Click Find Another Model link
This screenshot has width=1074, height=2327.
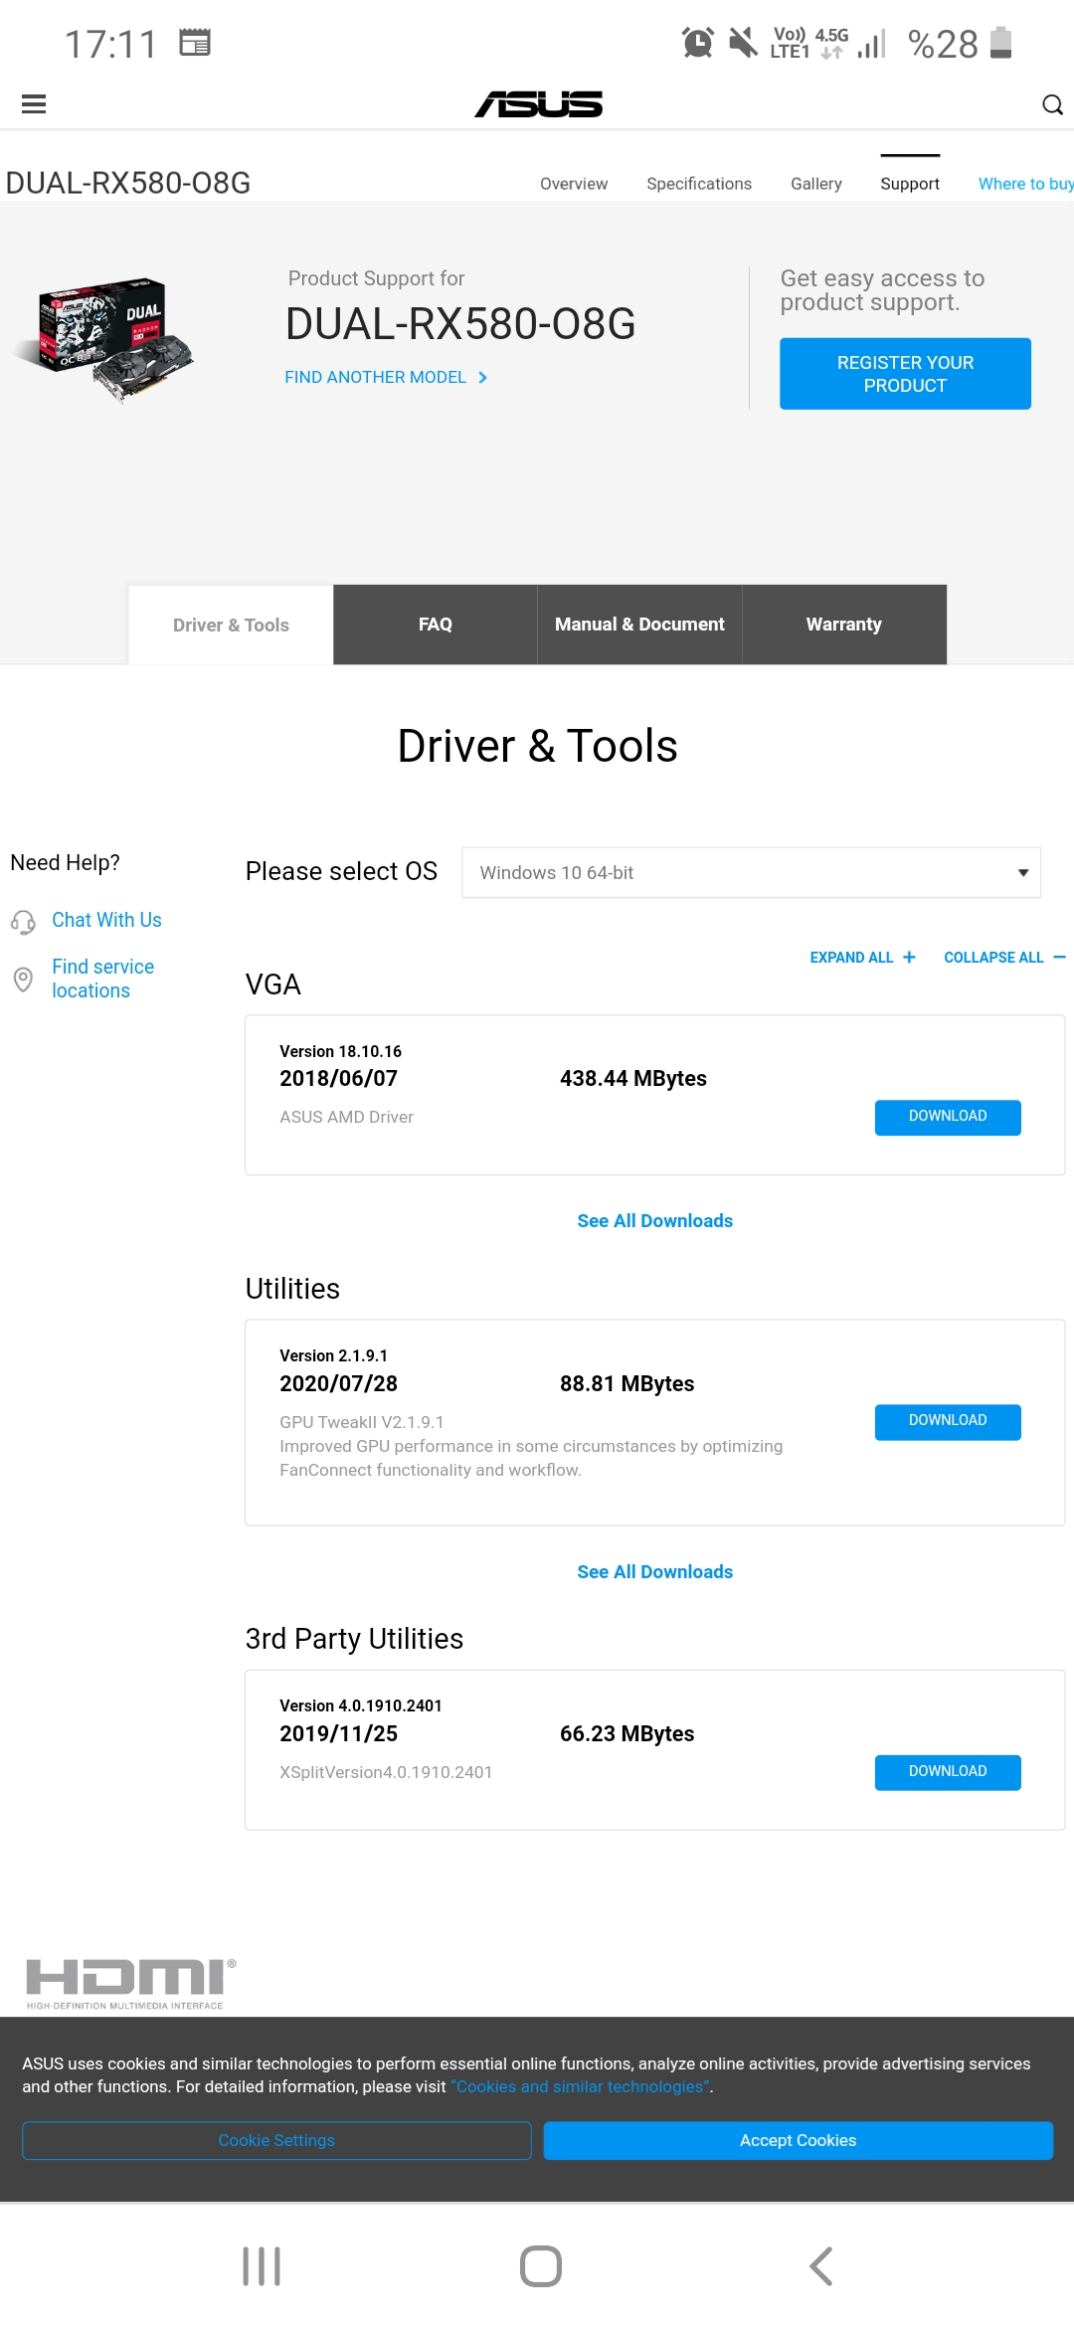pos(375,378)
